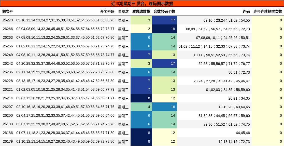
Task: Click prime count cell 3 in row 26273
Action: (141, 20)
